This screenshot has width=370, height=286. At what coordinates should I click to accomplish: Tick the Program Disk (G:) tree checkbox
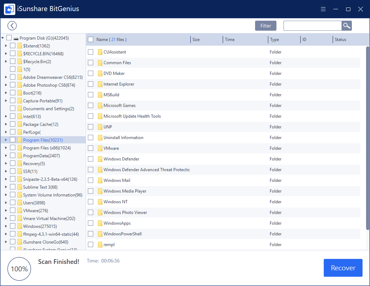(9, 37)
